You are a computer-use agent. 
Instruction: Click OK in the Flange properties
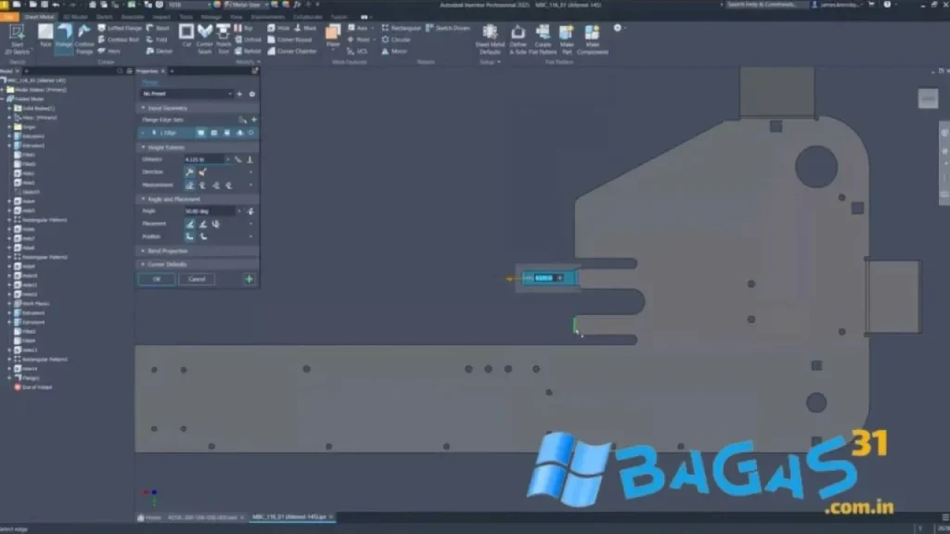point(156,279)
